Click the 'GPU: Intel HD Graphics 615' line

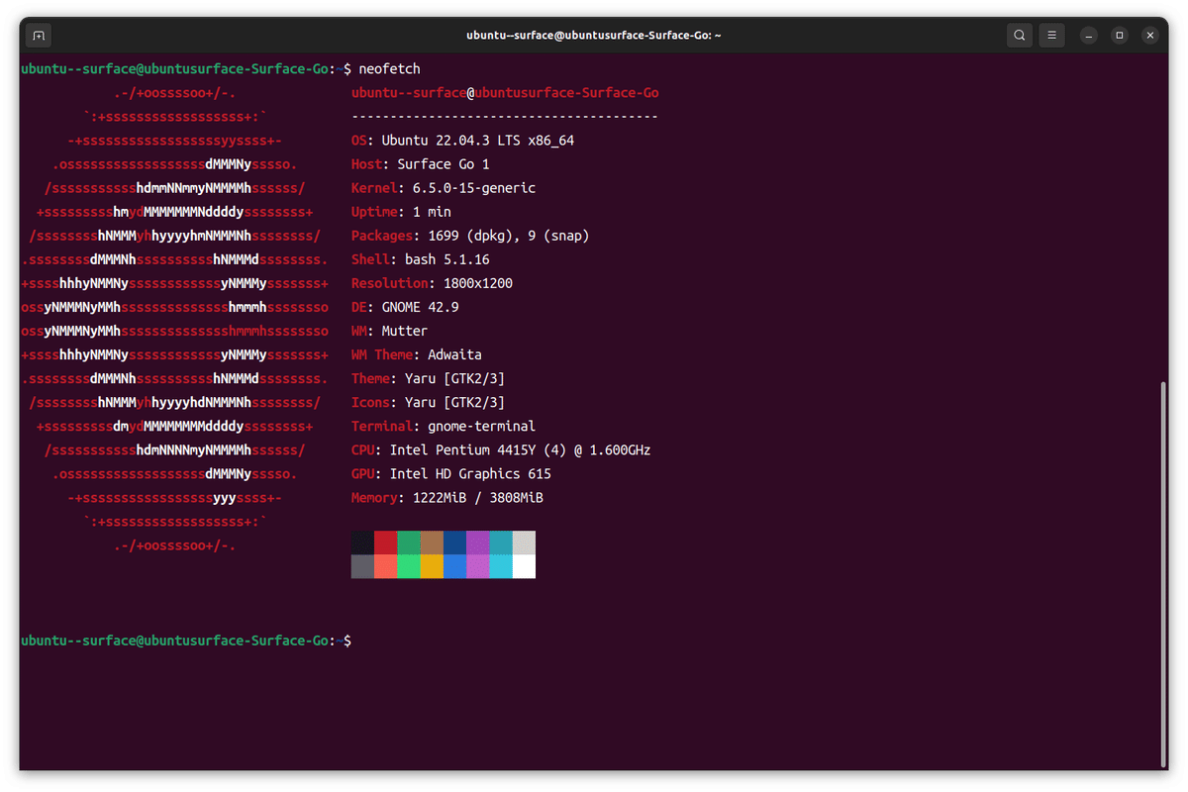tap(450, 473)
